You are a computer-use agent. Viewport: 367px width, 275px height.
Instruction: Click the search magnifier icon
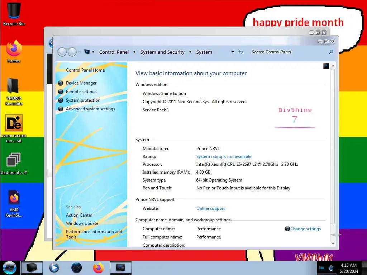pos(331,52)
